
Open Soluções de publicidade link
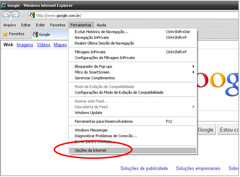[144, 168]
